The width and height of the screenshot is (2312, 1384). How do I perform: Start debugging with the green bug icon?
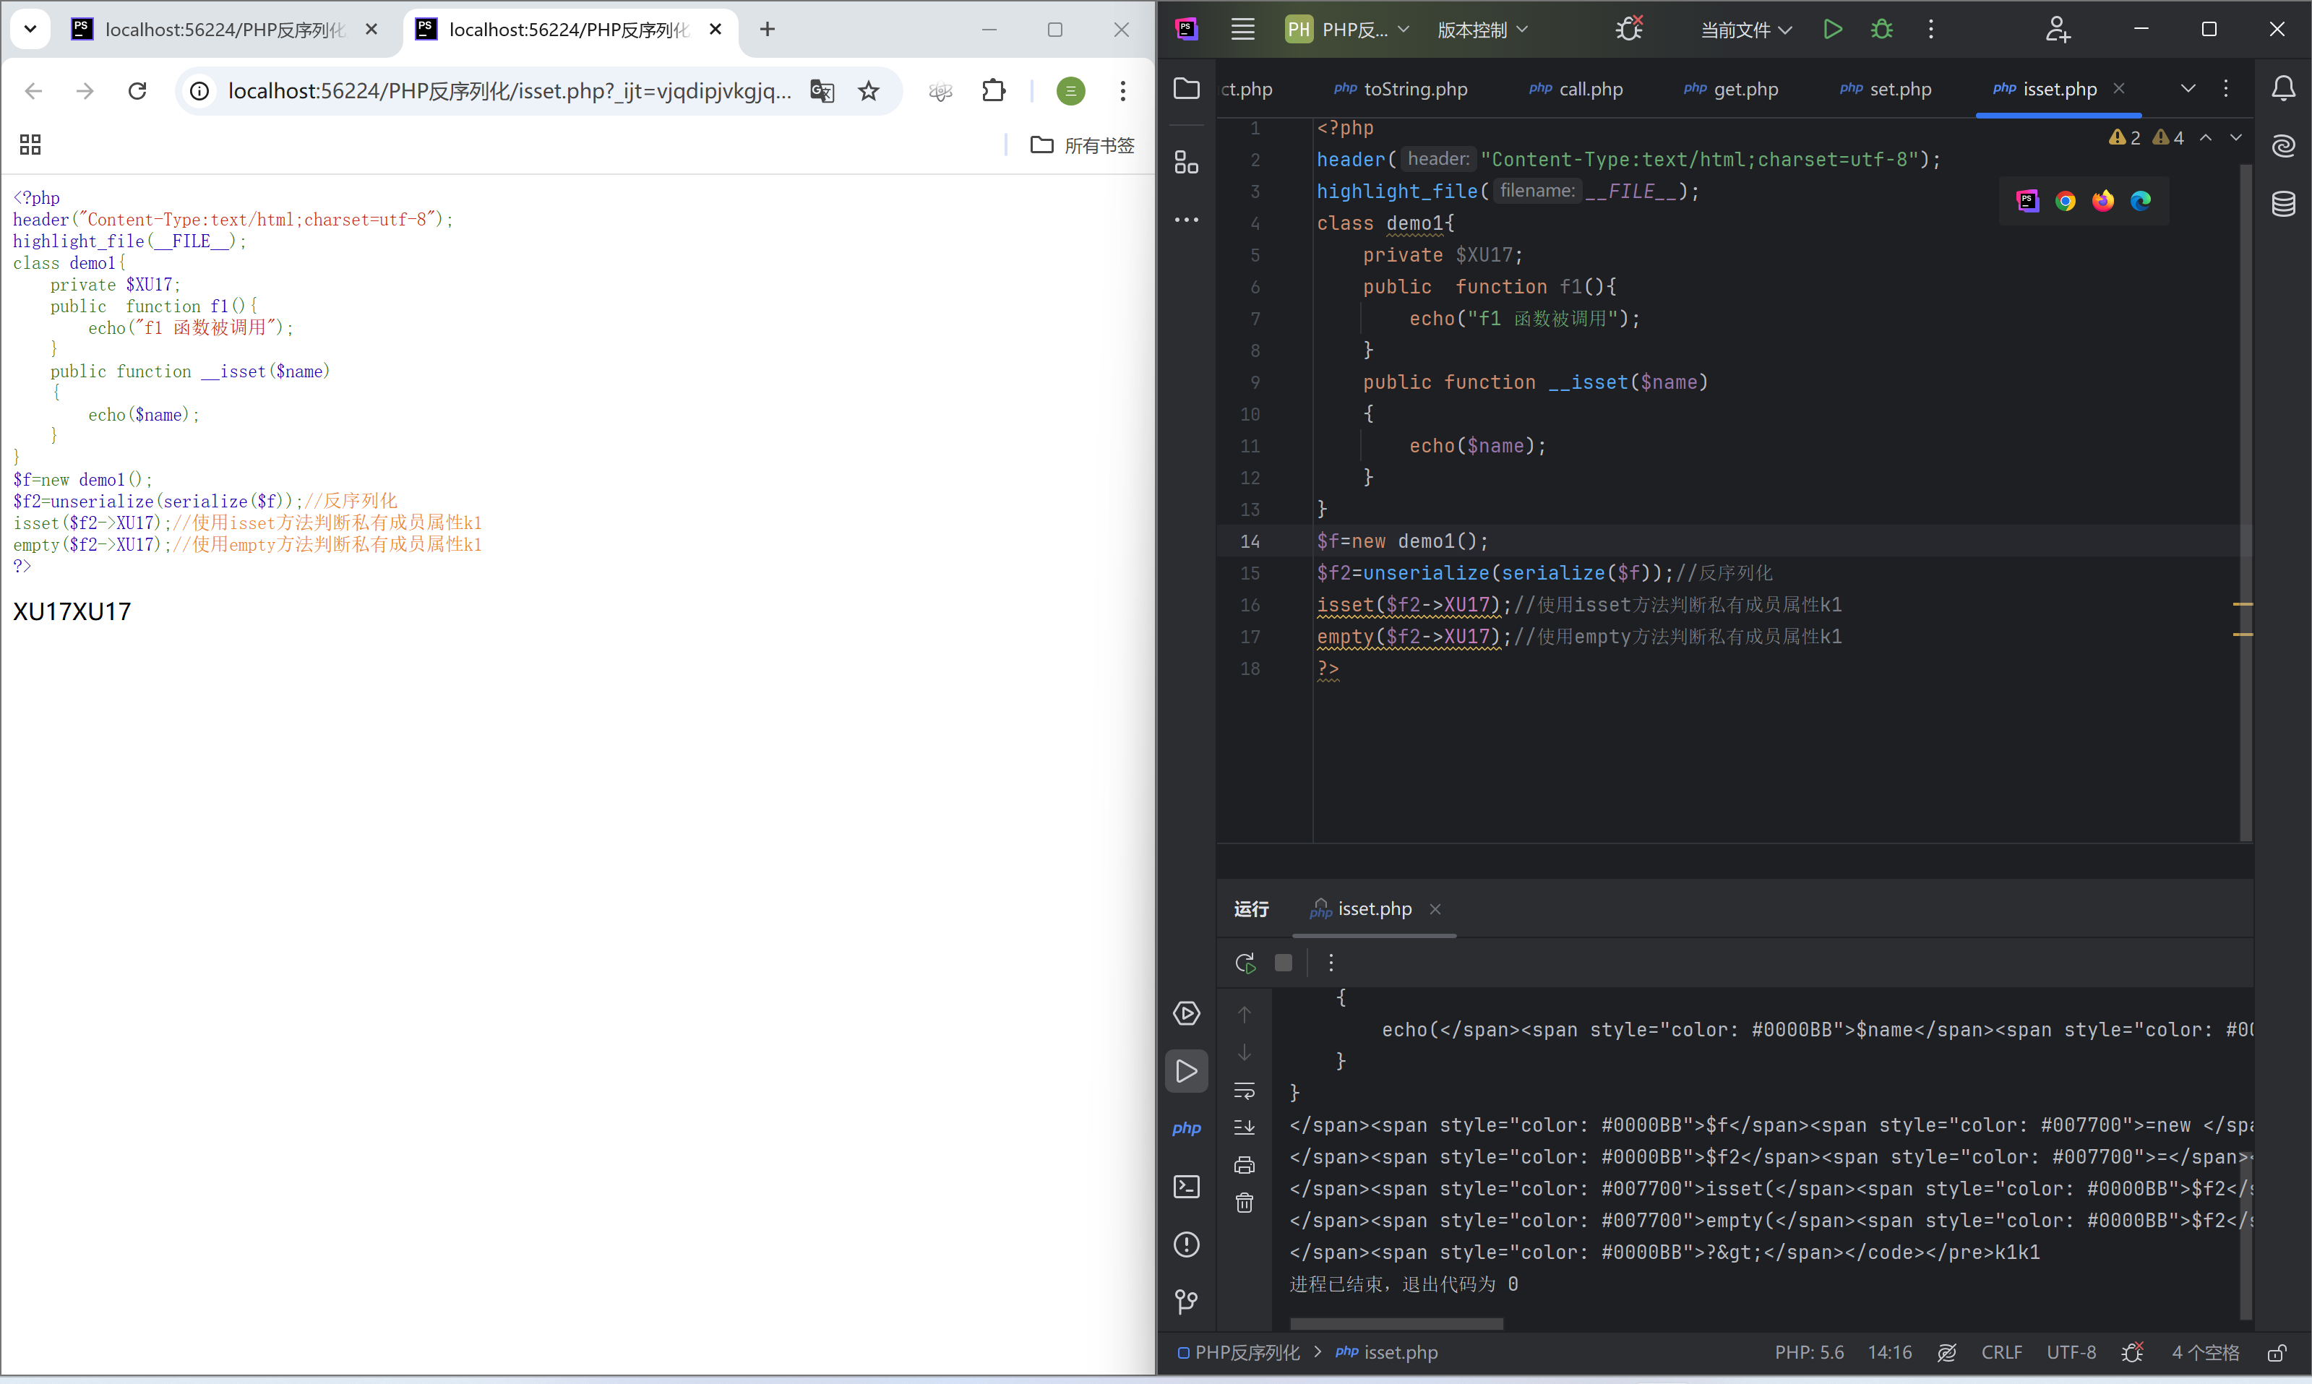pos(1881,29)
